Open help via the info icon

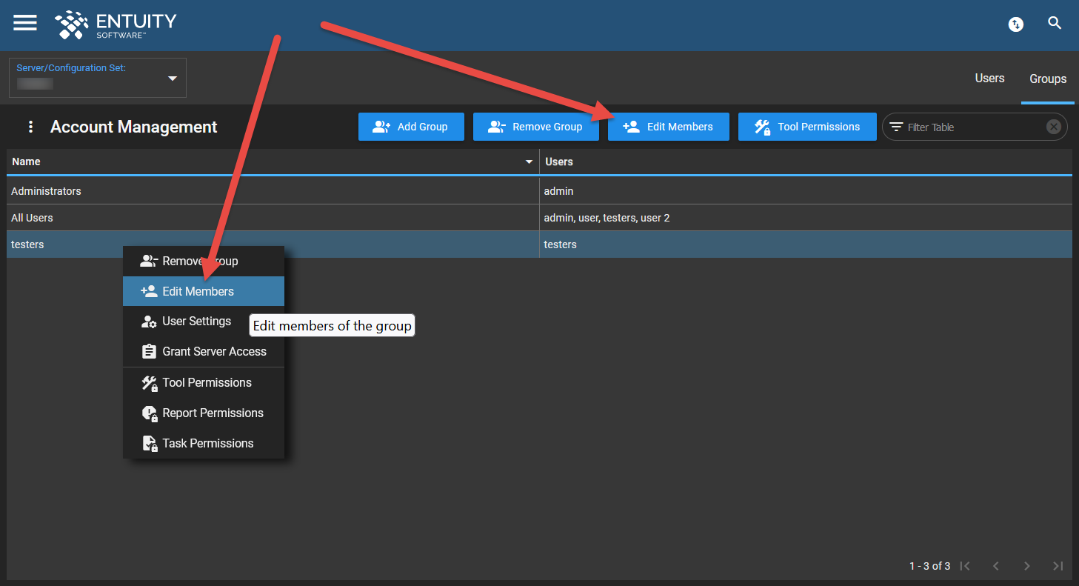pyautogui.click(x=1015, y=24)
